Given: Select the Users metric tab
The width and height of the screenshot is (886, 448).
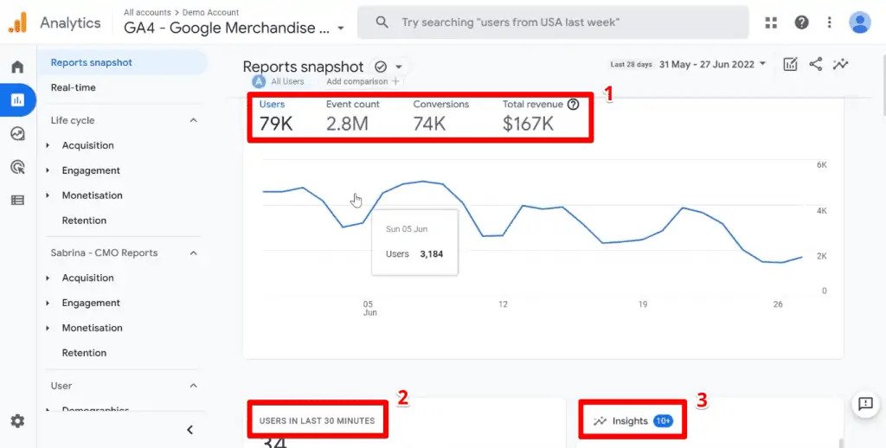Looking at the screenshot, I should pyautogui.click(x=276, y=118).
